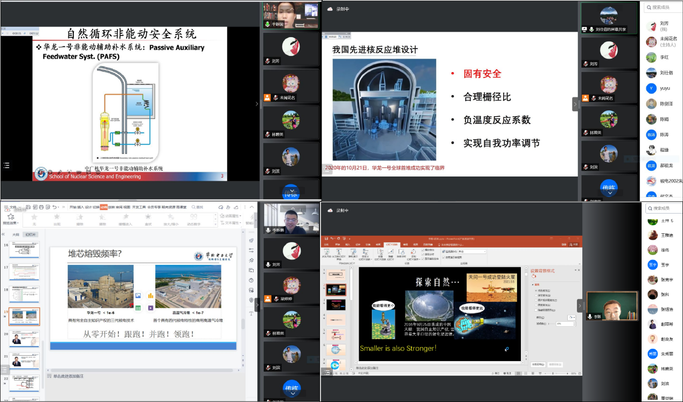Image resolution: width=683 pixels, height=402 pixels.
Task: Open the 插入 tab in WPS ribbon
Action: (80, 207)
